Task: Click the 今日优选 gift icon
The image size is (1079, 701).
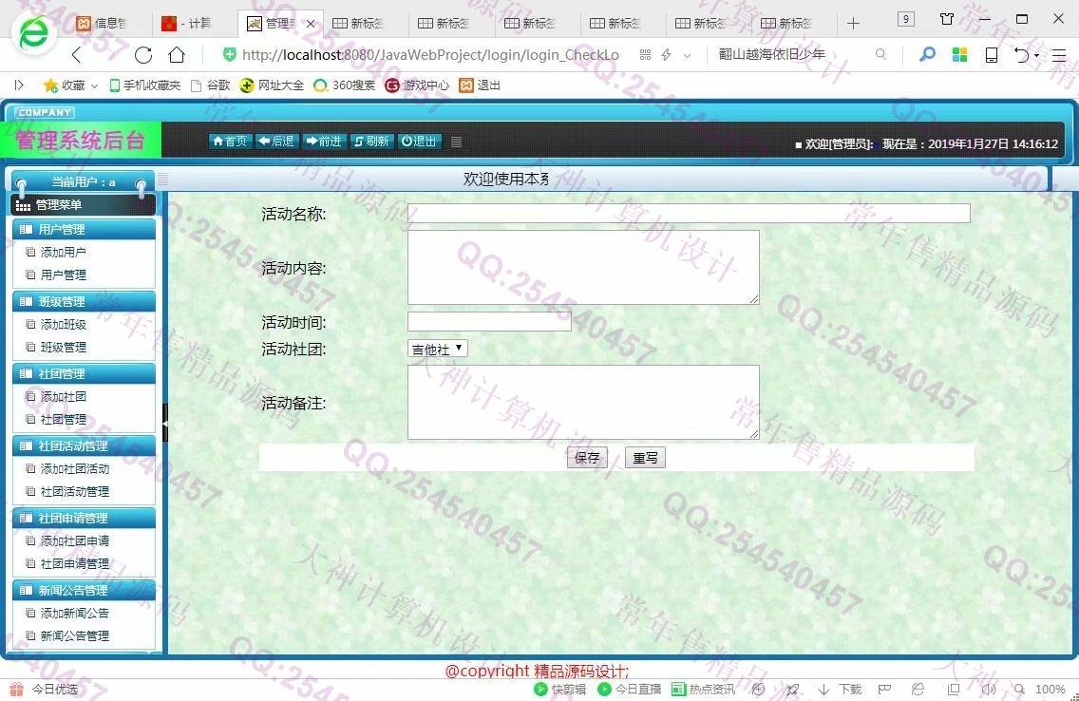Action: point(16,689)
